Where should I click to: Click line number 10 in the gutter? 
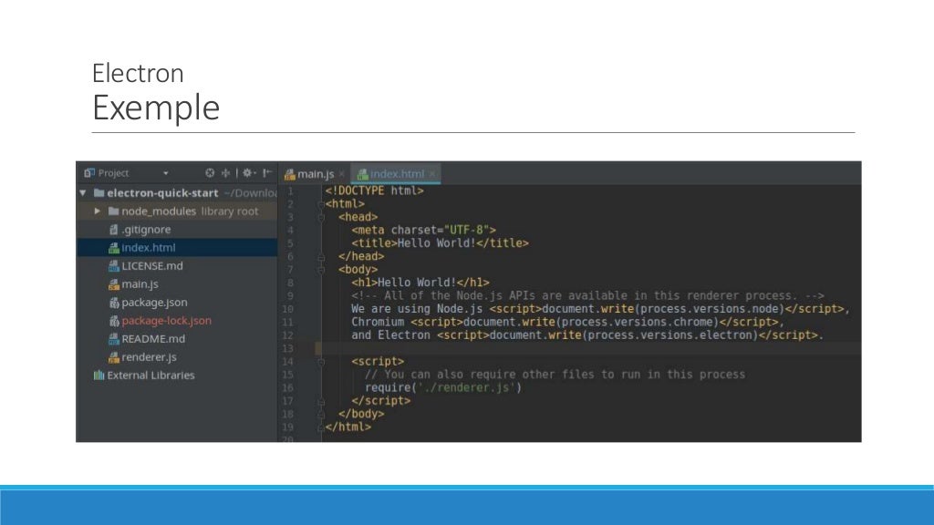coord(287,310)
